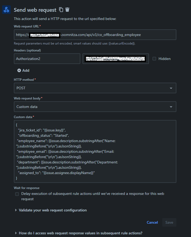Image resolution: width=191 pixels, height=237 pixels.
Task: Delete this action using the trash icon
Action: (67, 10)
